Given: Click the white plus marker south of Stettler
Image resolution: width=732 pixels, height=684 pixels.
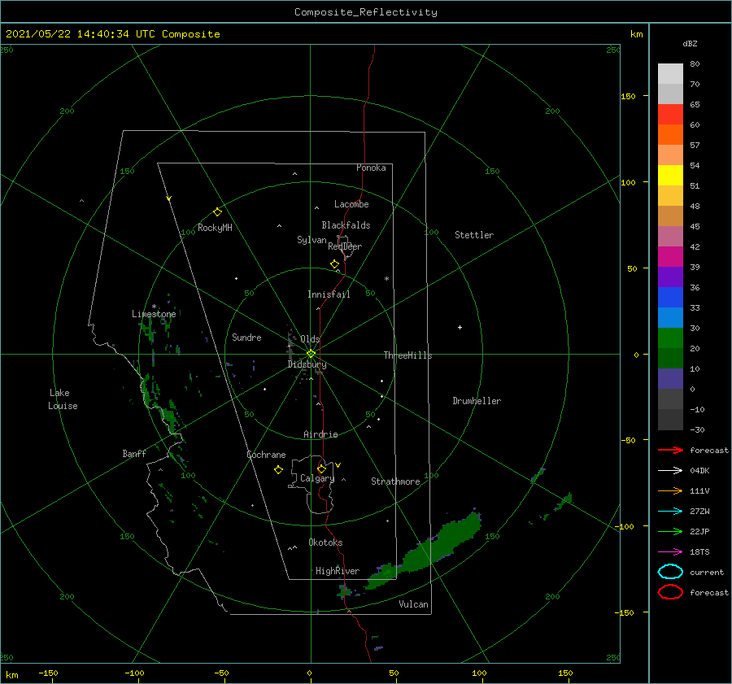Looking at the screenshot, I should (460, 327).
